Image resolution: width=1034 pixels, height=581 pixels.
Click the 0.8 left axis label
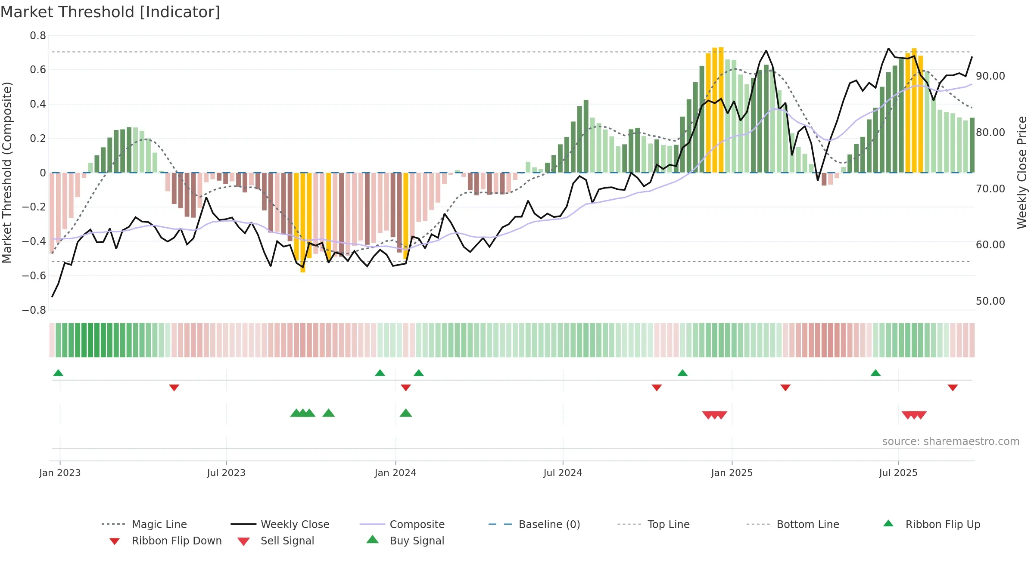38,36
